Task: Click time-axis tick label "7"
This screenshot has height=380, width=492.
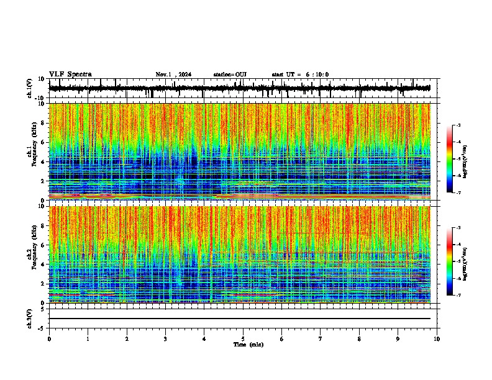Action: (321, 339)
